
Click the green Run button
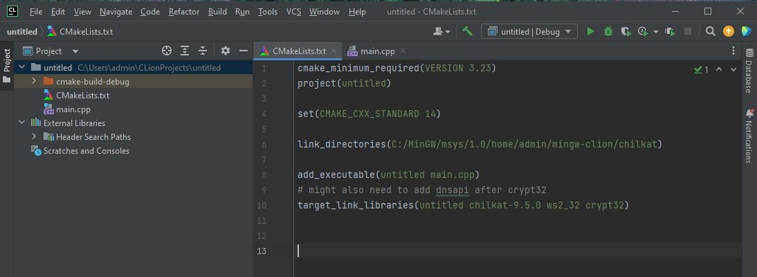click(x=590, y=31)
